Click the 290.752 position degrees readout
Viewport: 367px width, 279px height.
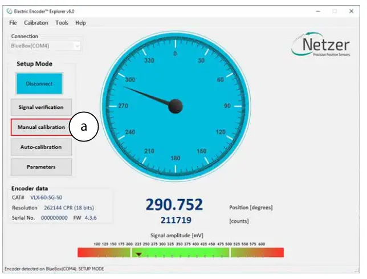[x=174, y=205]
